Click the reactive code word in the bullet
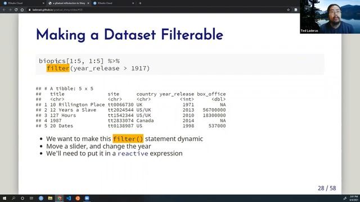 [x=133, y=153]
